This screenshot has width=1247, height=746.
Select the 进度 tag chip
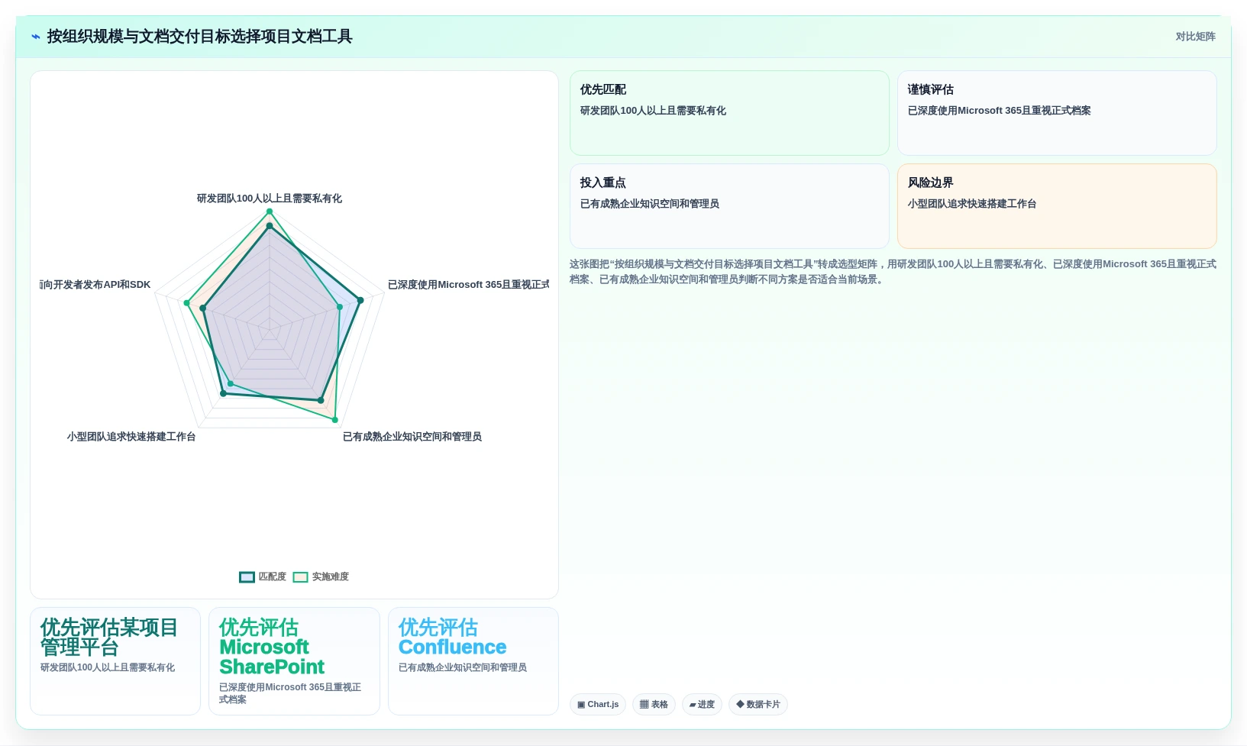point(702,704)
